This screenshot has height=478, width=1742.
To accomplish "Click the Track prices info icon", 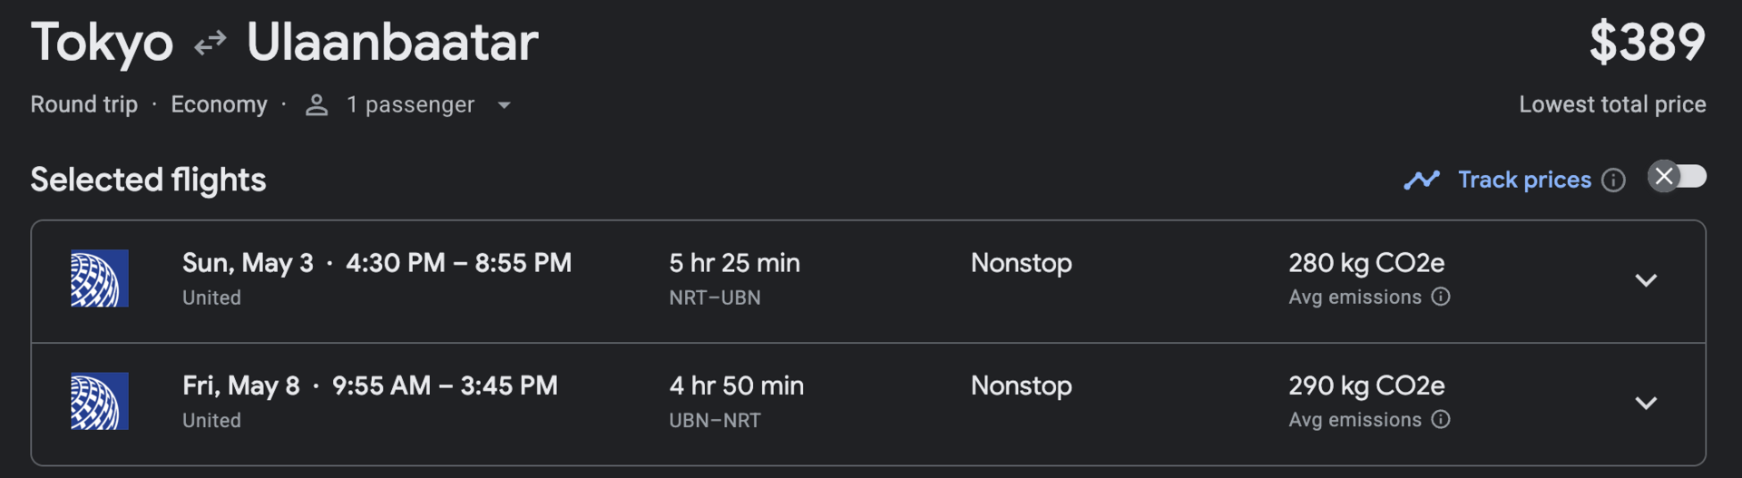I will pyautogui.click(x=1613, y=180).
